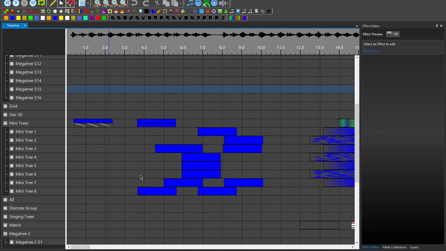
Task: Select the Timeline tab
Action: click(x=13, y=25)
